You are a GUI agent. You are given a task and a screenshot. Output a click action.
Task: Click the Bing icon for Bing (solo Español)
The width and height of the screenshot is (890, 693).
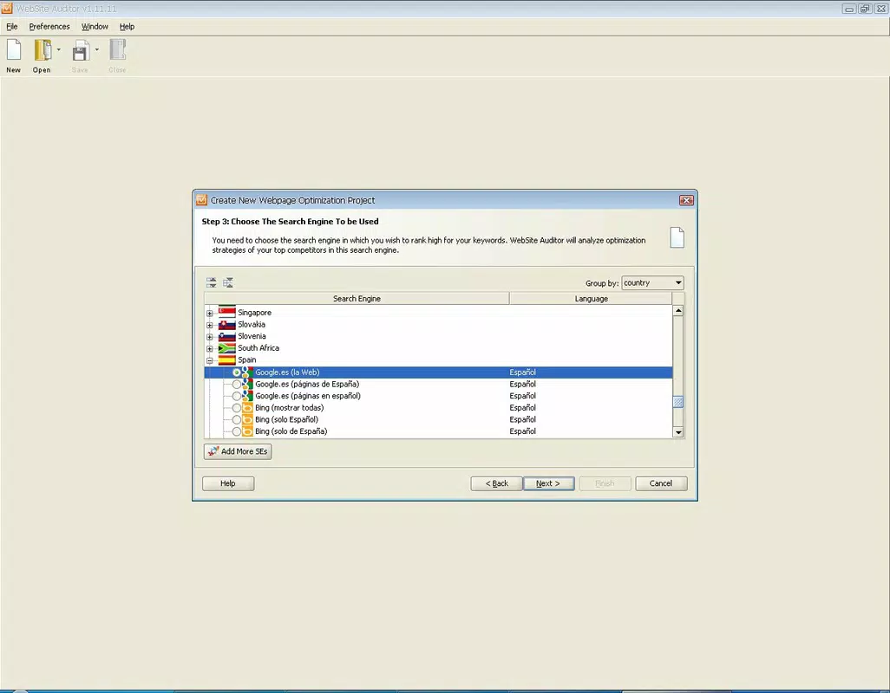click(247, 420)
